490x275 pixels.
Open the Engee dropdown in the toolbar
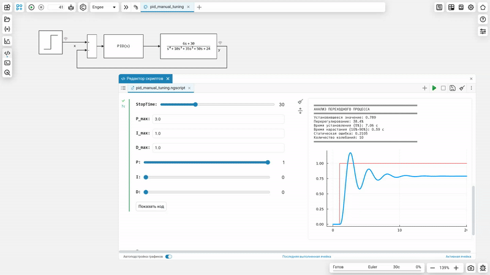click(105, 7)
